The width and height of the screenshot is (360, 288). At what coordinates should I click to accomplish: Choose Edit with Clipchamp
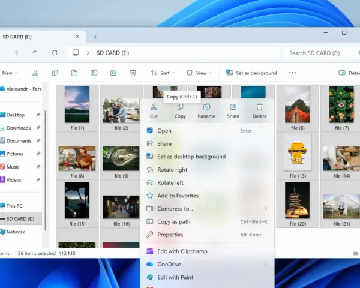(207, 251)
